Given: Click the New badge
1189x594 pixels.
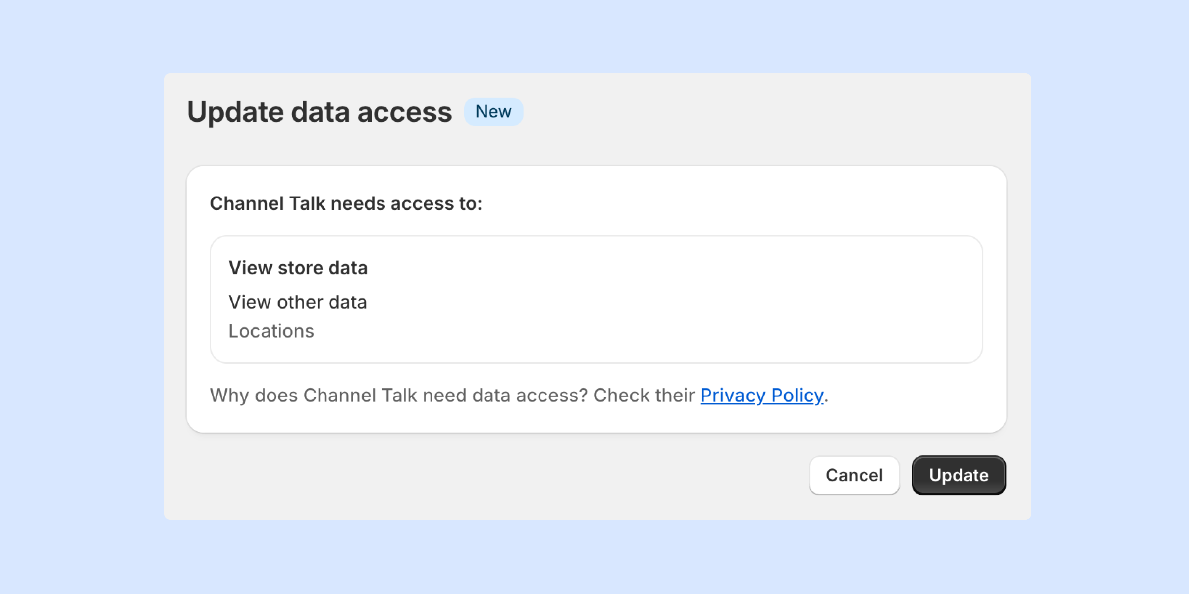Looking at the screenshot, I should coord(493,112).
